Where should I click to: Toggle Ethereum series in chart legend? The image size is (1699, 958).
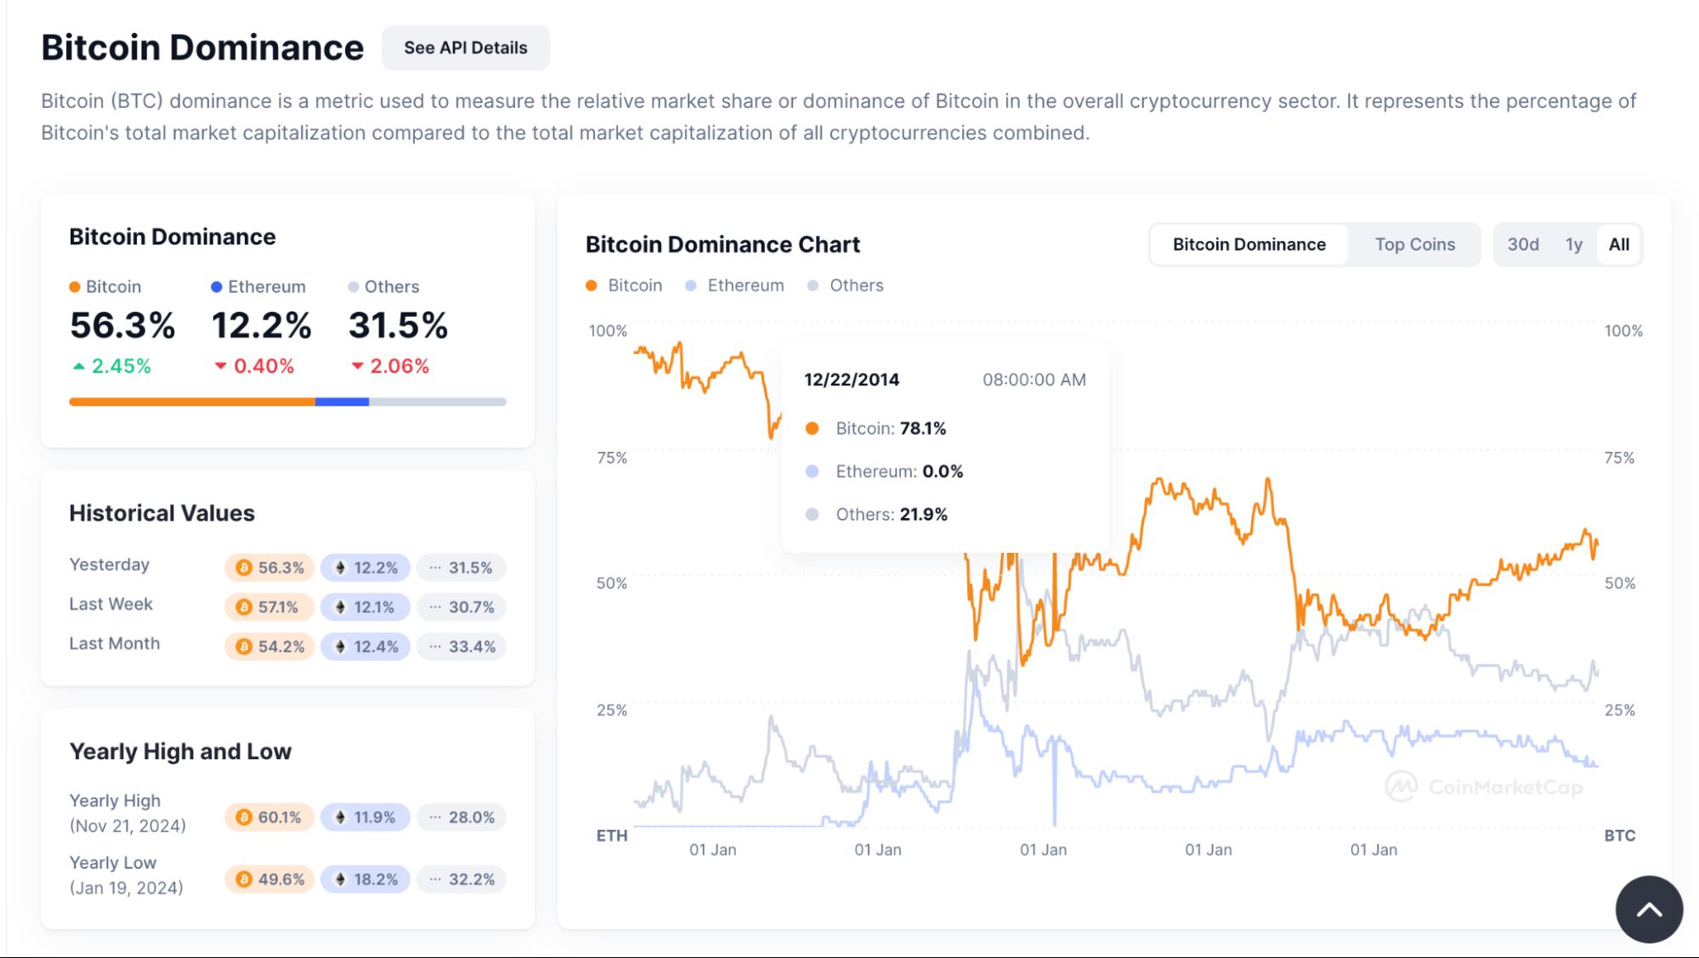[735, 285]
